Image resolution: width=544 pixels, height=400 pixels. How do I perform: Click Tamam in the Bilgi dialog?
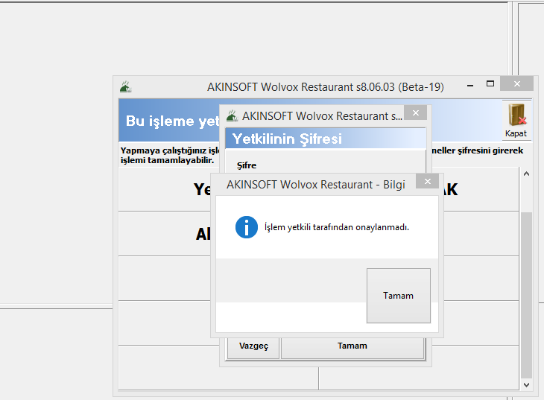(398, 296)
